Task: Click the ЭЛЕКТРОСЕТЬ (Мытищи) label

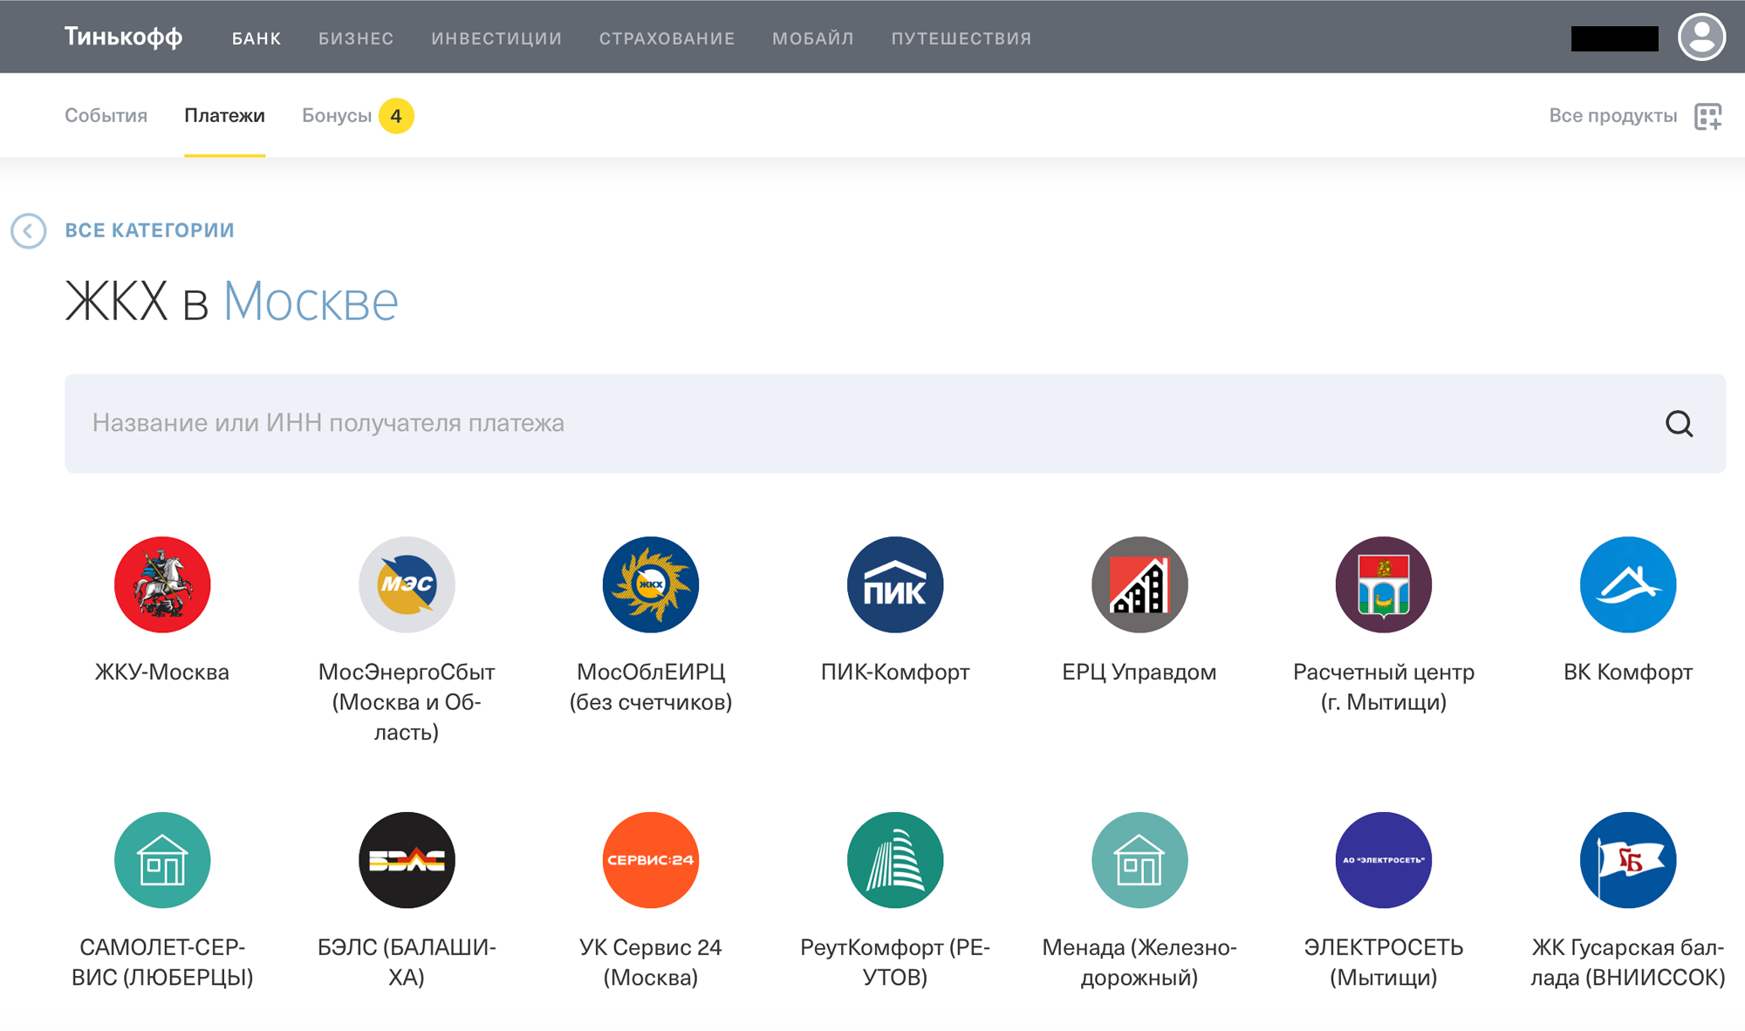Action: 1384,962
